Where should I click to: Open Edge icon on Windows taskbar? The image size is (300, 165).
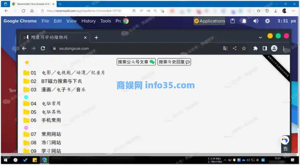(x=44, y=160)
